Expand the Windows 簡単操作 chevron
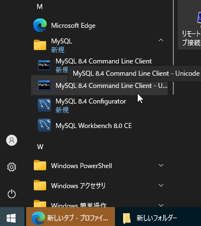 tap(161, 205)
